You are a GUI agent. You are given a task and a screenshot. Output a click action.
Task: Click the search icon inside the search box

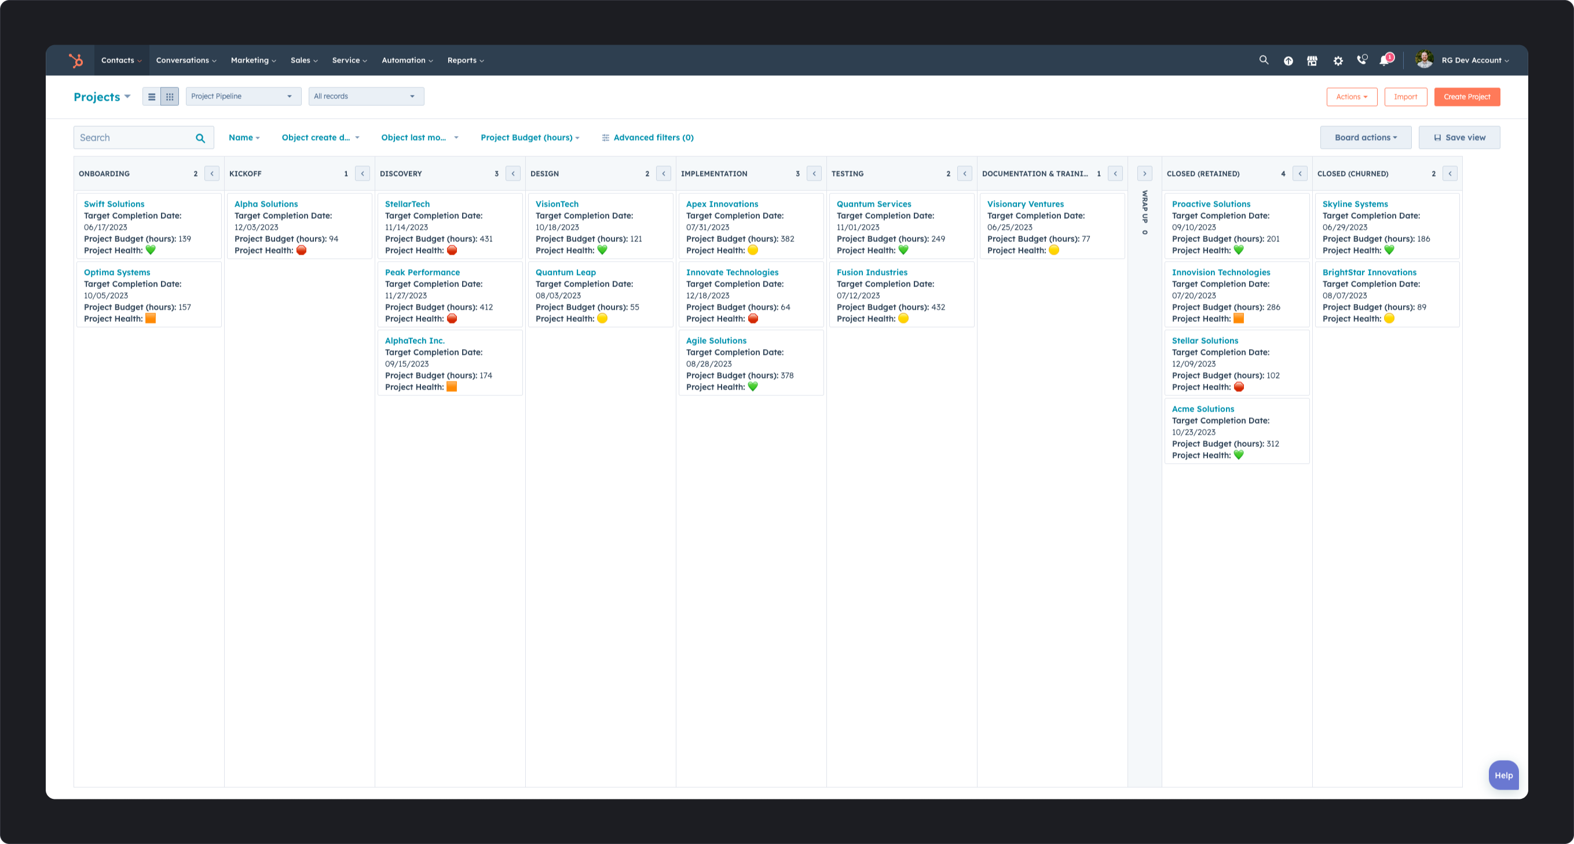(200, 137)
